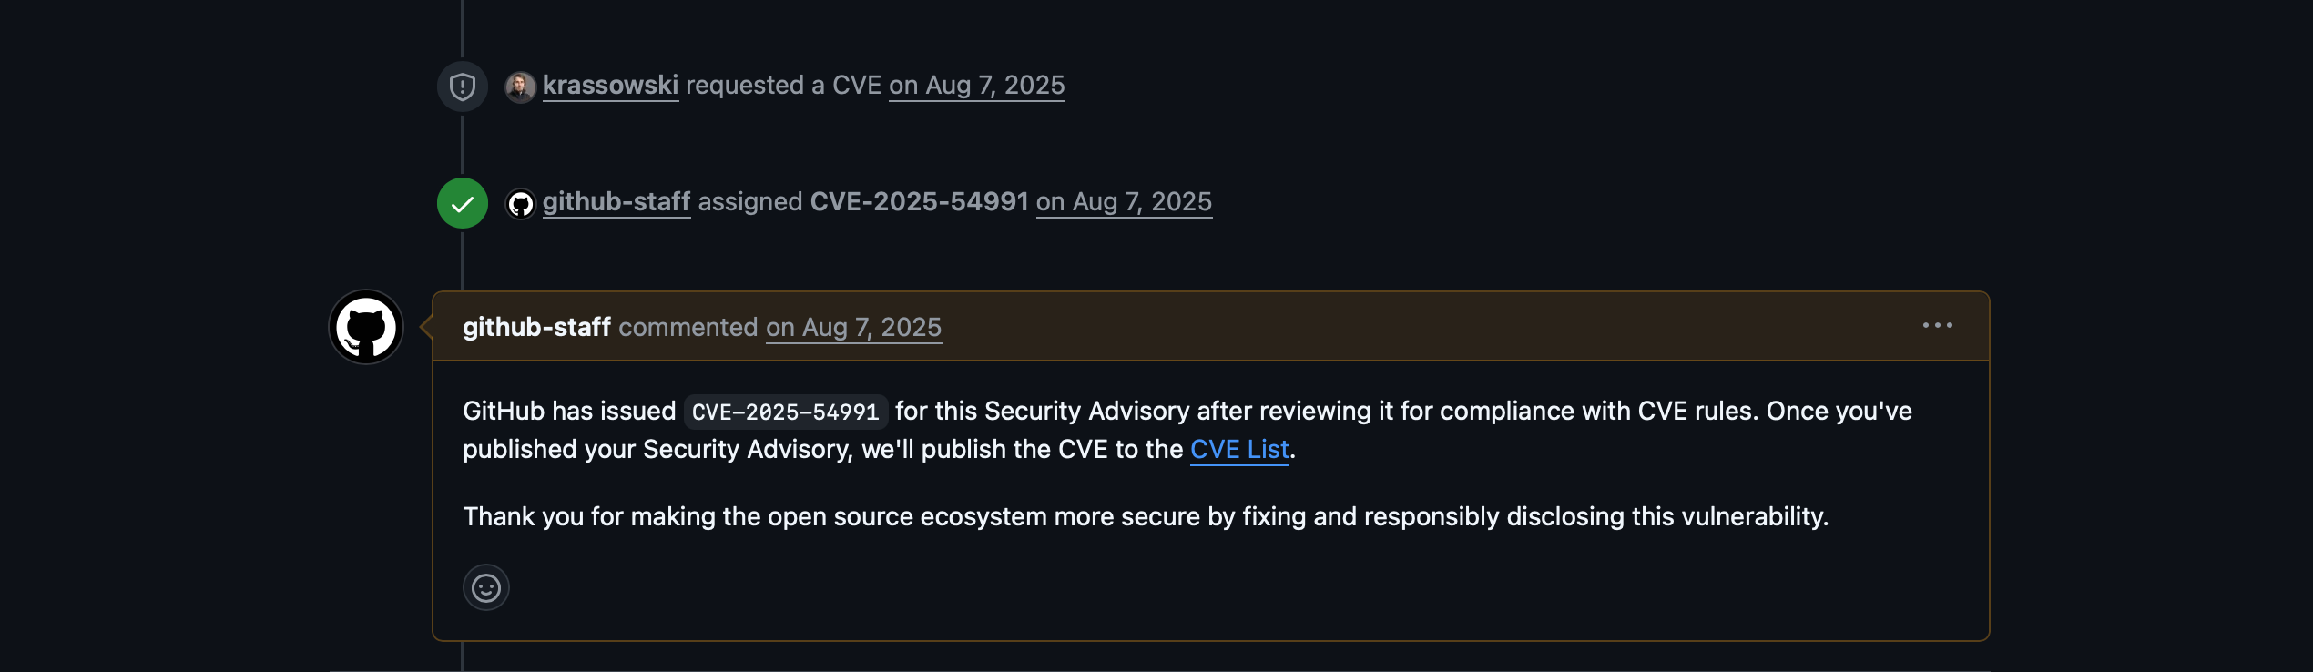
Task: Click the large octocat avatar next to the comment
Action: pos(365,327)
